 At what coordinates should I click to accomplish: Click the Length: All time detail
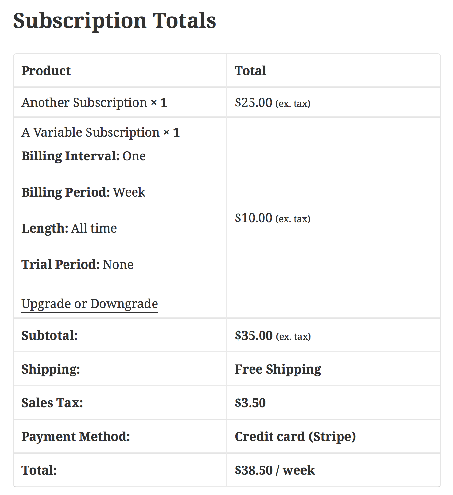69,228
